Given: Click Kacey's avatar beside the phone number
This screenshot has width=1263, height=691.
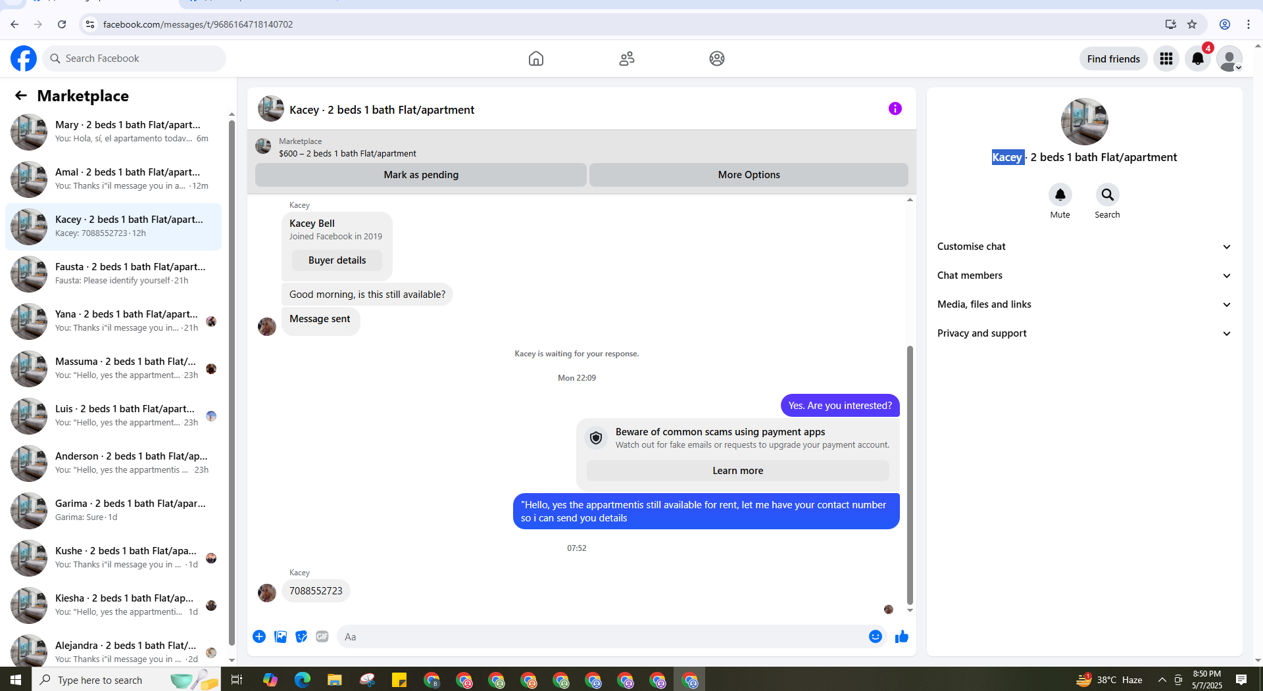Looking at the screenshot, I should click(x=267, y=593).
